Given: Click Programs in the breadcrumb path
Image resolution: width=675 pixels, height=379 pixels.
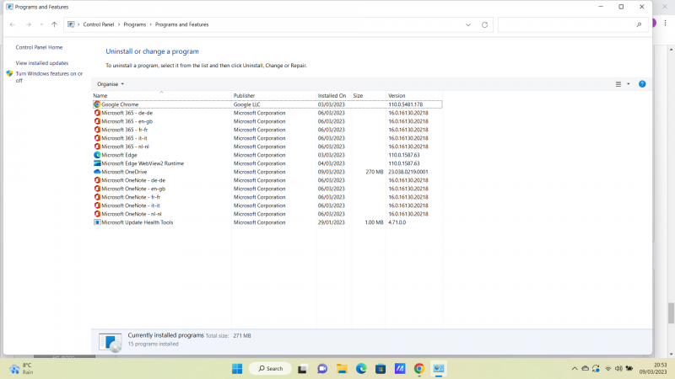Looking at the screenshot, I should pyautogui.click(x=135, y=24).
